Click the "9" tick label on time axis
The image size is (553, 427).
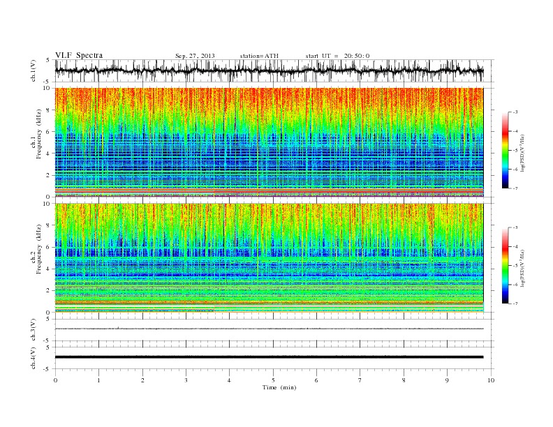click(x=447, y=380)
